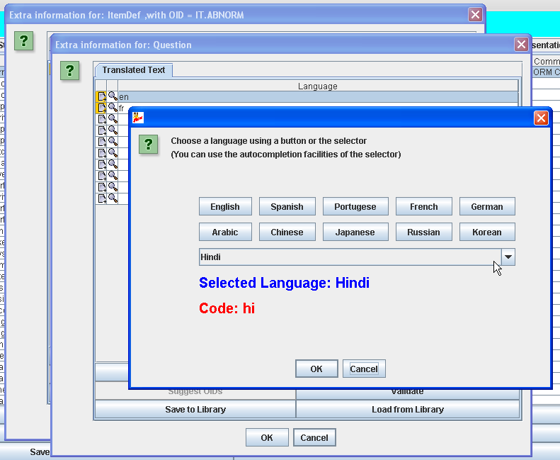Expand the language selector dropdown arrow
The image size is (560, 460).
[x=508, y=257]
